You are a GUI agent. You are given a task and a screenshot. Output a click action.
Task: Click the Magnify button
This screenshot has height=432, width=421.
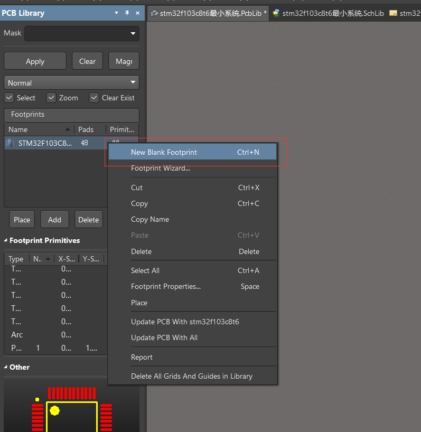pos(124,61)
